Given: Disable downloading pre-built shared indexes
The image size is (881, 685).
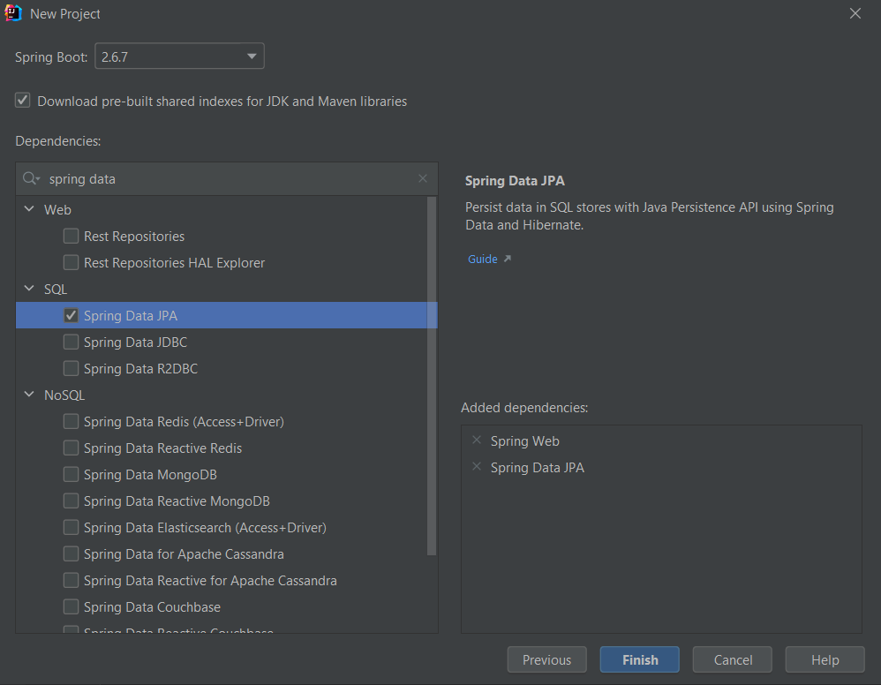Looking at the screenshot, I should tap(22, 100).
